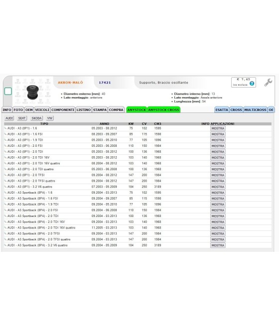Image resolution: width=279 pixels, height=326 pixels.
Task: Select row AUDI - A3 (8P1) - 2.0 TDI
Action: 138,152
